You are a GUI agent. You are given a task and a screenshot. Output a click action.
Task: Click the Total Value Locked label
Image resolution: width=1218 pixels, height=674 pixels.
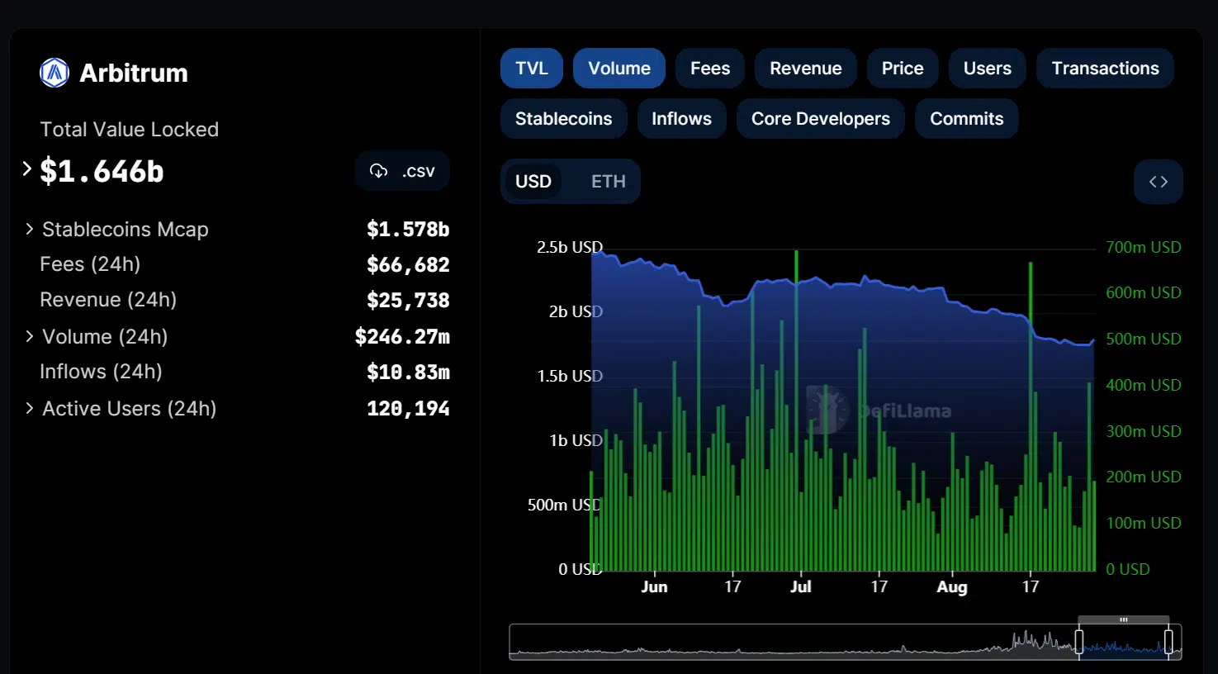click(130, 130)
